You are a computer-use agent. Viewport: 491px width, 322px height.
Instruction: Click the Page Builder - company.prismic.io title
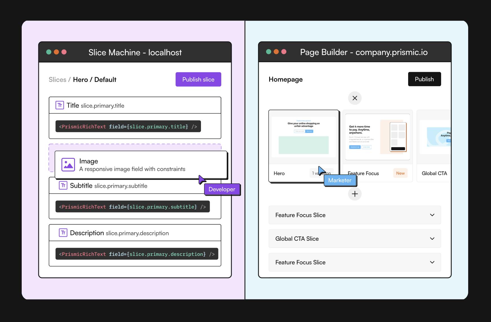coord(364,52)
